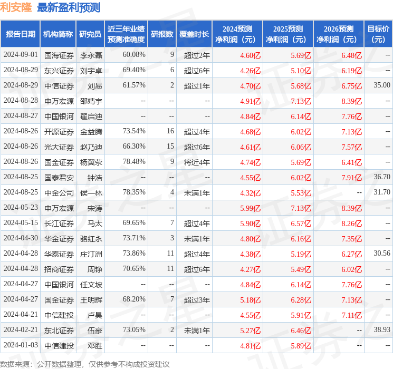This screenshot has height=369, width=393.
Task: Click the 7.11亿 profit forecast
Action: (352, 315)
